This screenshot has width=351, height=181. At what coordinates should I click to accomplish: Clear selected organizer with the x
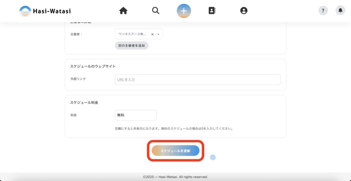[153, 34]
